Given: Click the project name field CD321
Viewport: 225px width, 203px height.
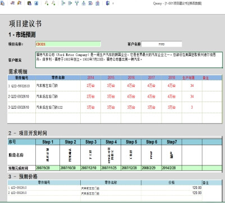Looking at the screenshot, I should tap(68, 44).
